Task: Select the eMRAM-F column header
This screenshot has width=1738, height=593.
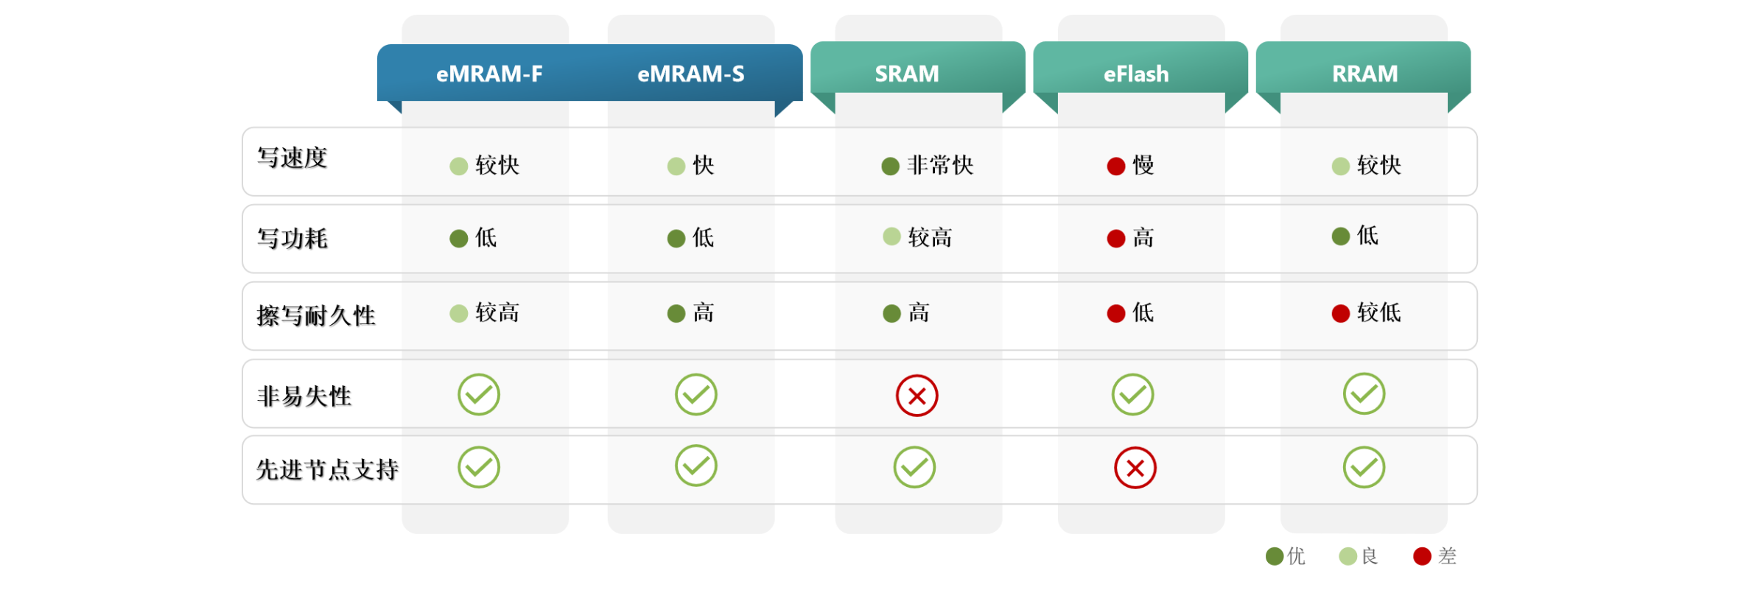Action: click(489, 74)
